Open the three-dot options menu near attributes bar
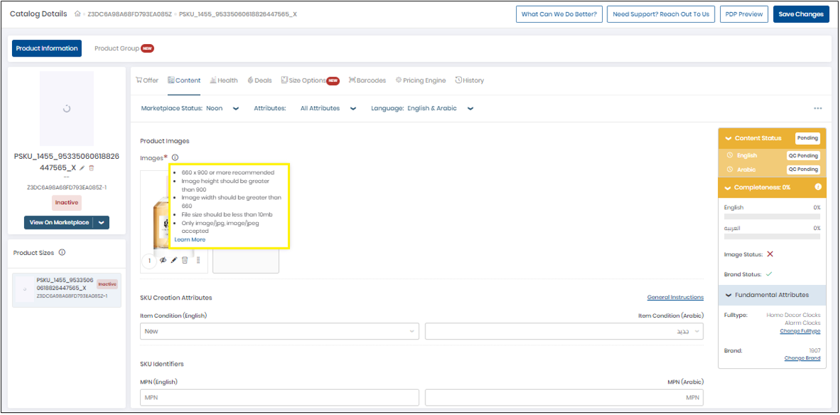 819,107
